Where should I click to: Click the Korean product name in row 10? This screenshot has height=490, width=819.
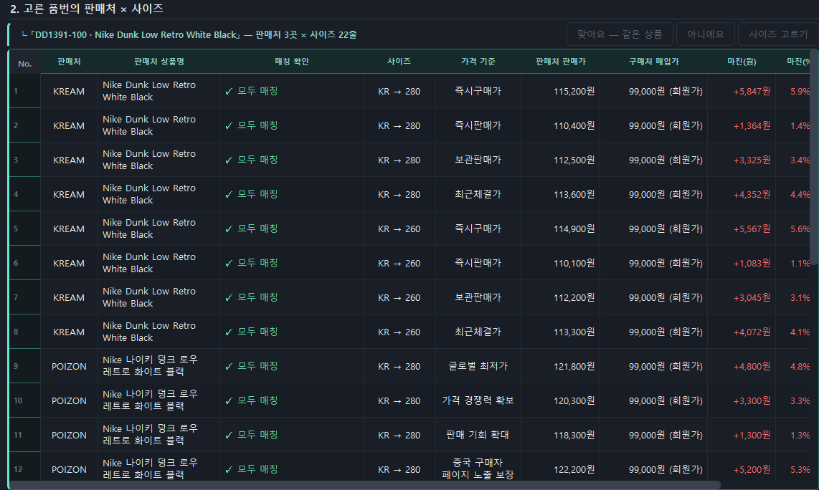(151, 400)
